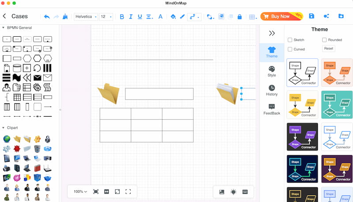
Task: Select the blue shopping basket clipart
Action: click(x=48, y=178)
